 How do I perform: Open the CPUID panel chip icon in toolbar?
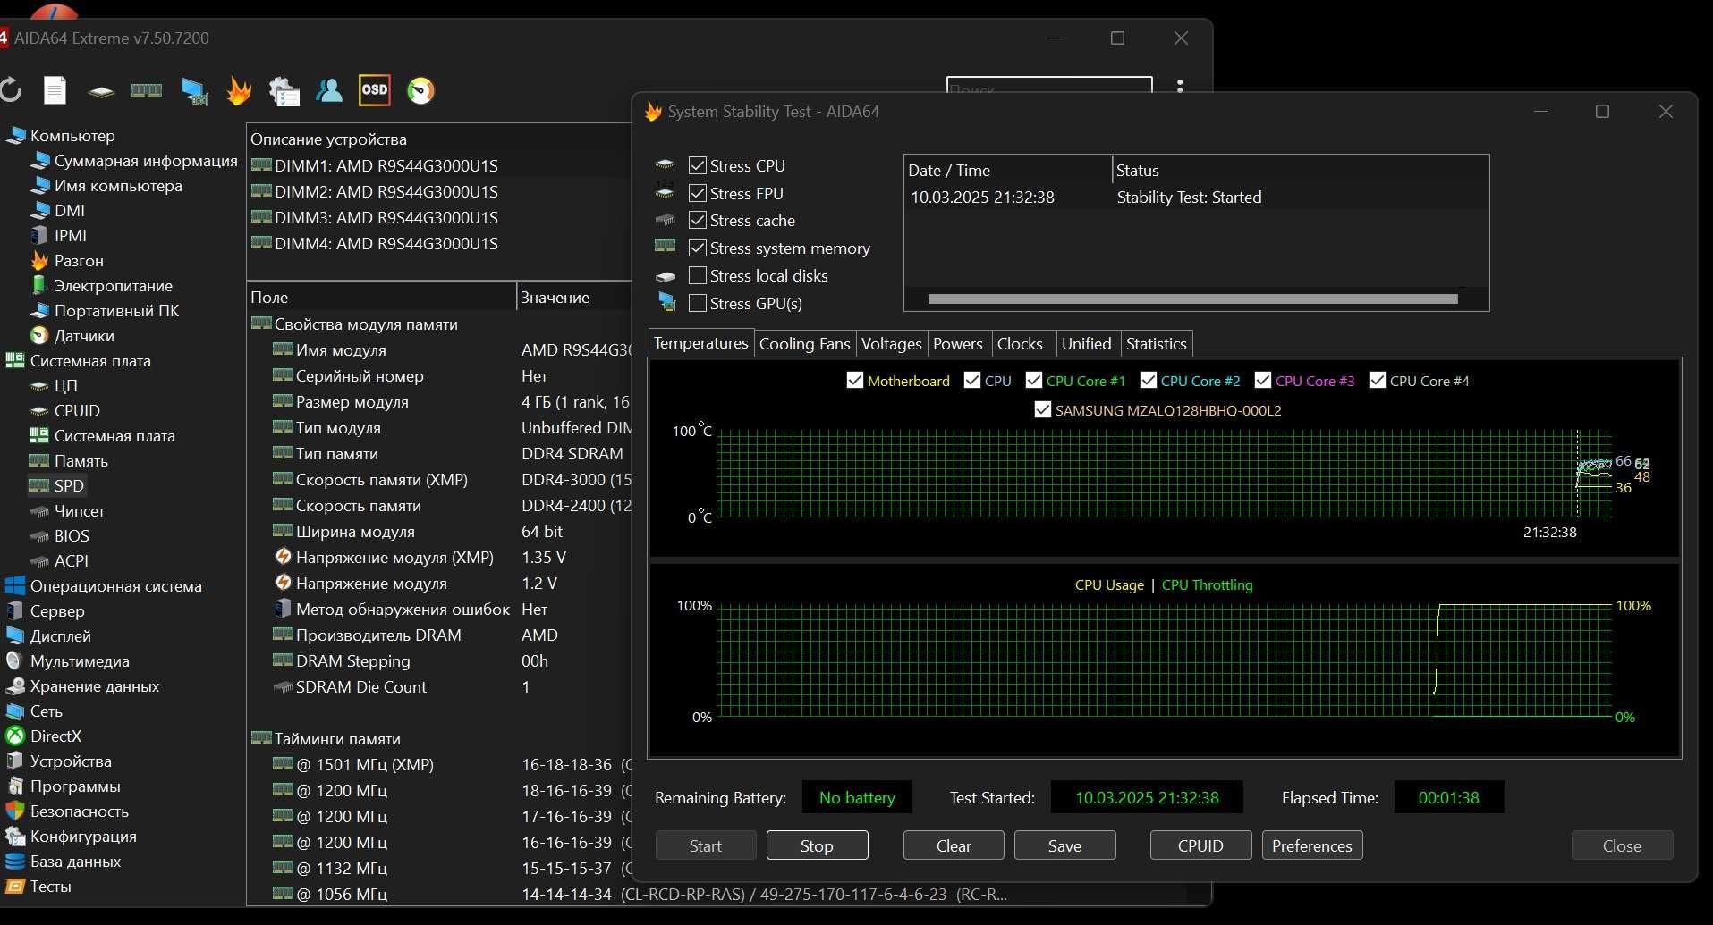[x=101, y=91]
